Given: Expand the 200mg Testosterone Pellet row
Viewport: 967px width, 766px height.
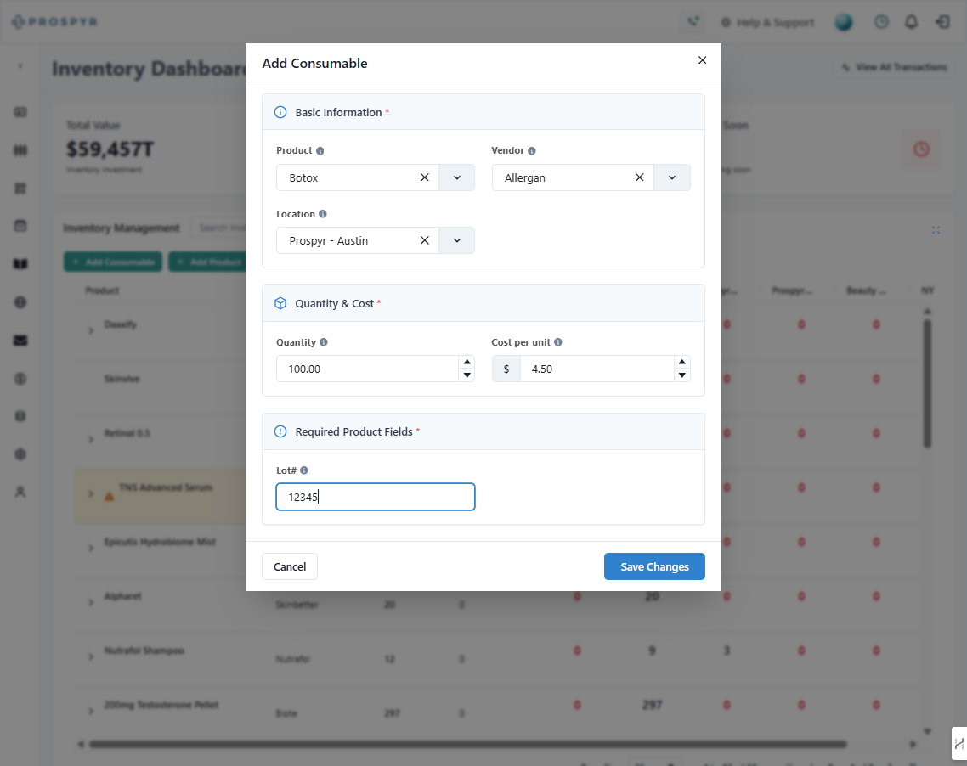Looking at the screenshot, I should 91,711.
